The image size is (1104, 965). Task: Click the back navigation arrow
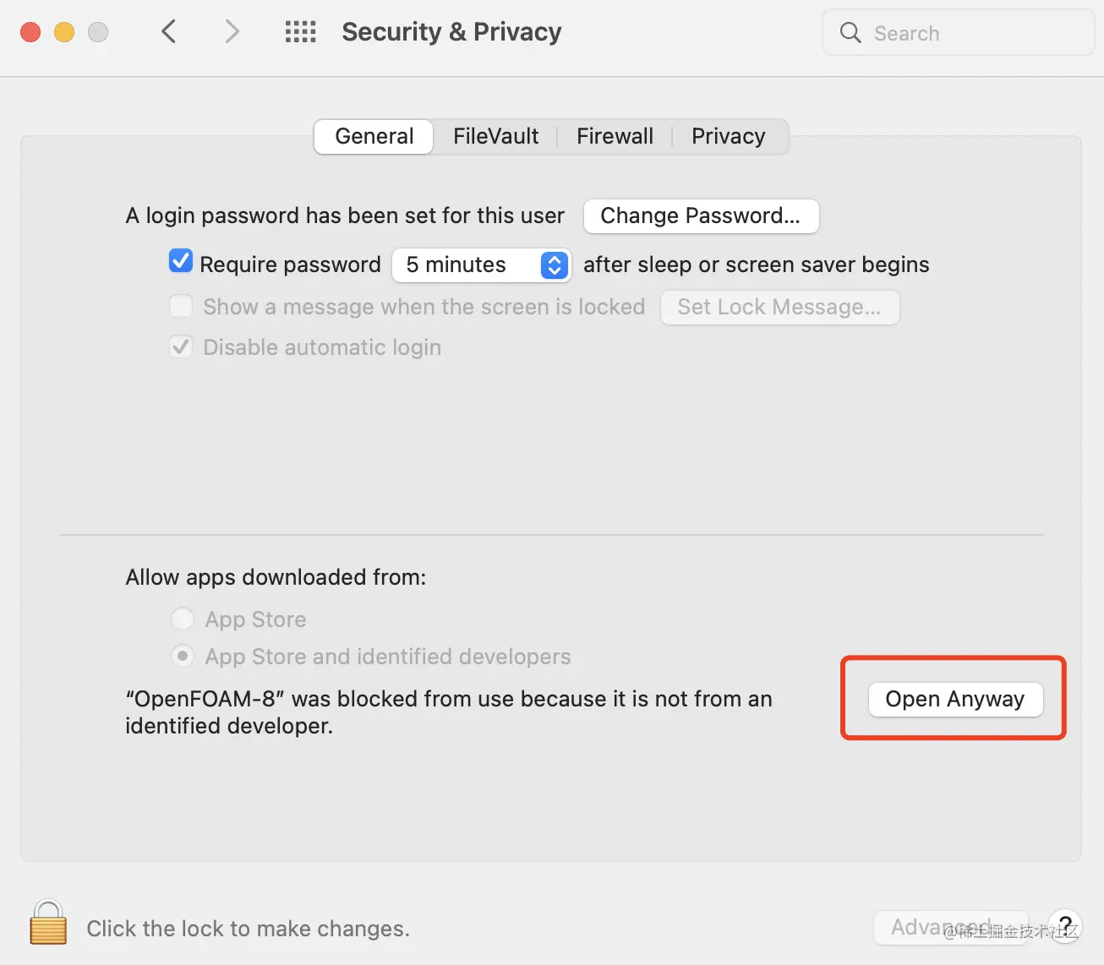[x=168, y=30]
